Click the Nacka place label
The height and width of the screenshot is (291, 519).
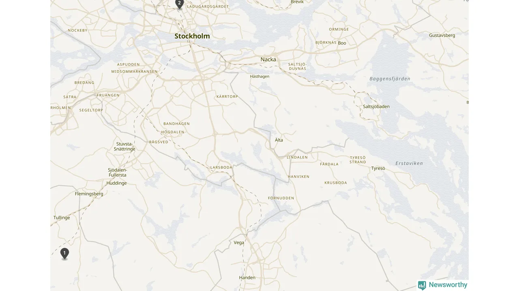pos(268,59)
